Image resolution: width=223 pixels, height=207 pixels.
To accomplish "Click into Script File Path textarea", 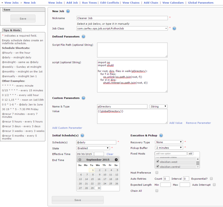I will click(132, 50).
